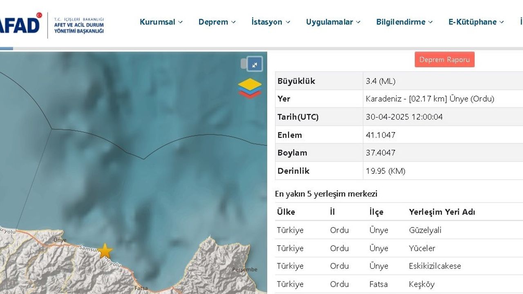Click the Enlem value 41.1047
Viewport: 523px width, 294px height.
380,135
